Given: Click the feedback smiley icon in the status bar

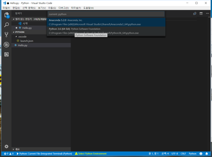Looking at the screenshot, I should click(x=201, y=154).
